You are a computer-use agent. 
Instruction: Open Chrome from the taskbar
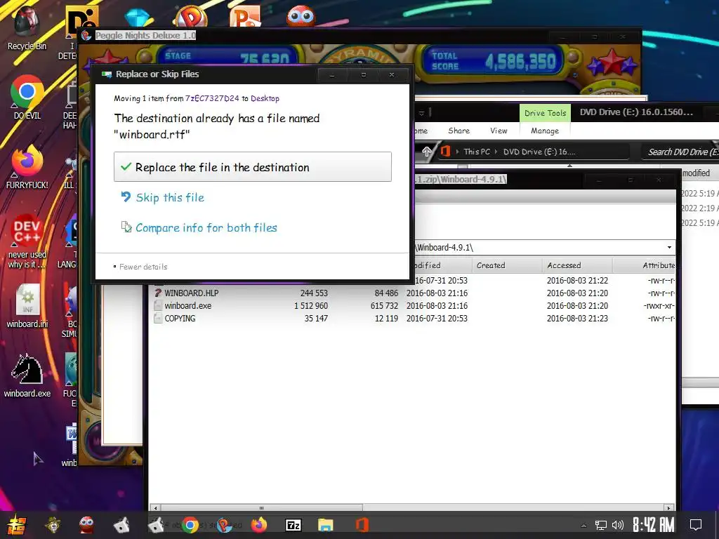click(x=190, y=525)
